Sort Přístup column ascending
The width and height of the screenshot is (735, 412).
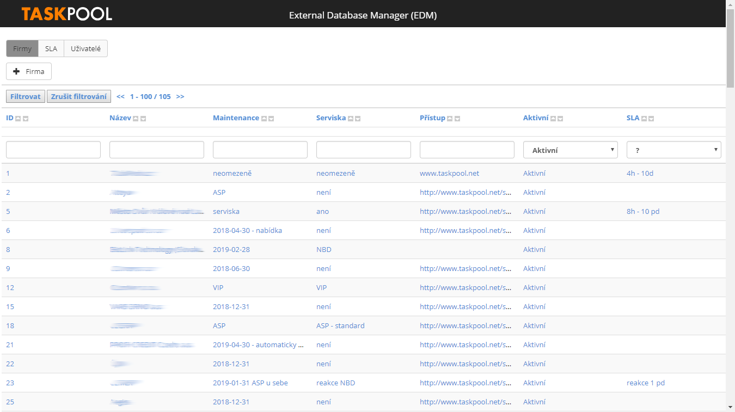tap(450, 119)
